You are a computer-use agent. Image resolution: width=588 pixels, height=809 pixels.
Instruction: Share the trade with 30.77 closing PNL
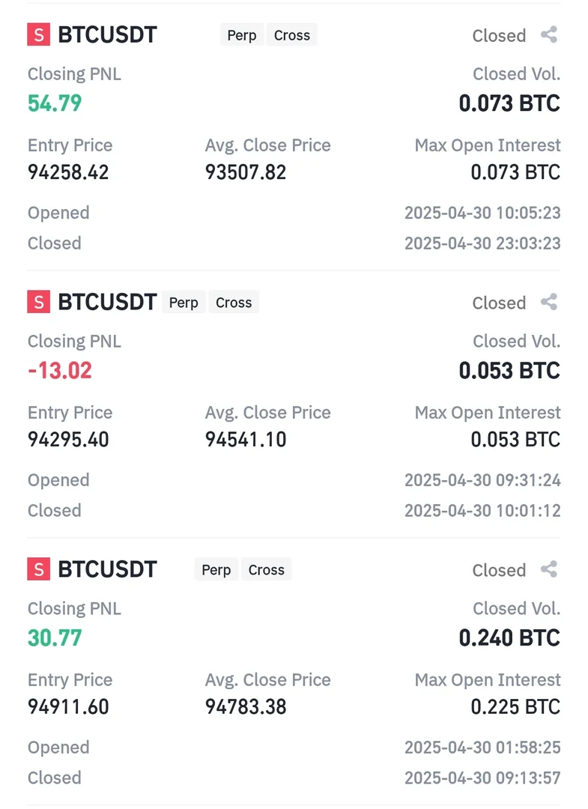549,569
